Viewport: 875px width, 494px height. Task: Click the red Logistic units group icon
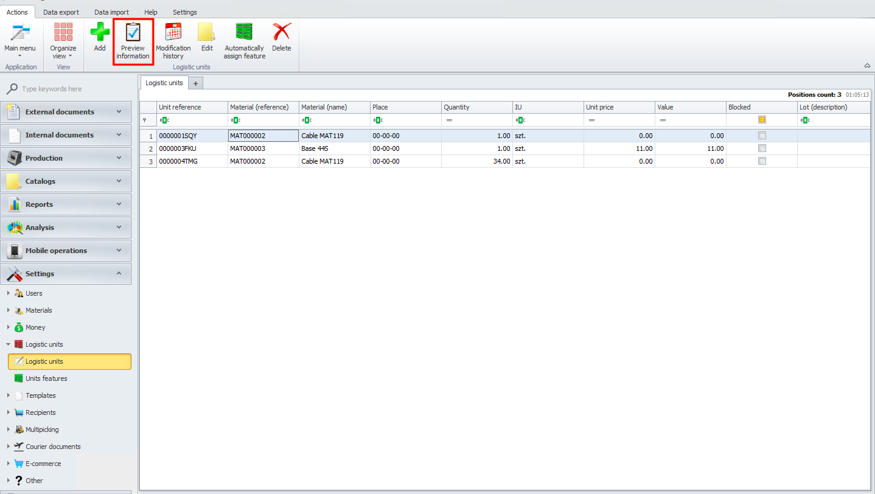click(19, 344)
